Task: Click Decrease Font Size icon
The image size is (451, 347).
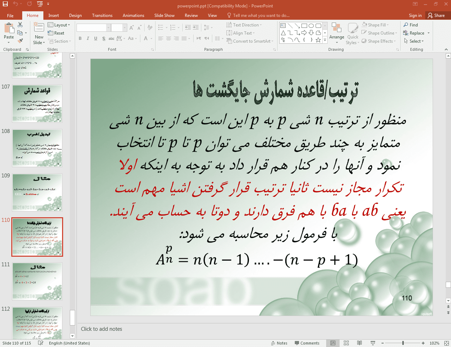Action: point(139,28)
